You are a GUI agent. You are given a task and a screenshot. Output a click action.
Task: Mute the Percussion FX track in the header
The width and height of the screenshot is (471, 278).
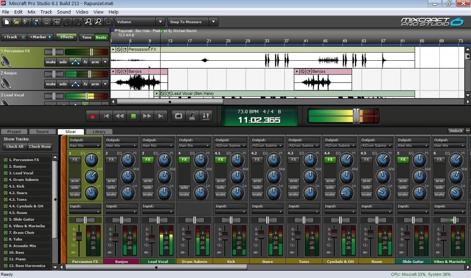(x=51, y=62)
